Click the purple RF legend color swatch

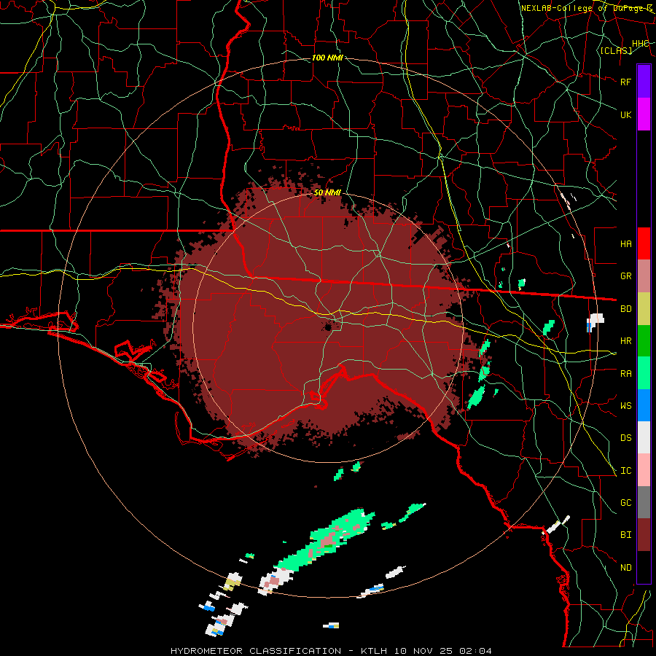644,82
